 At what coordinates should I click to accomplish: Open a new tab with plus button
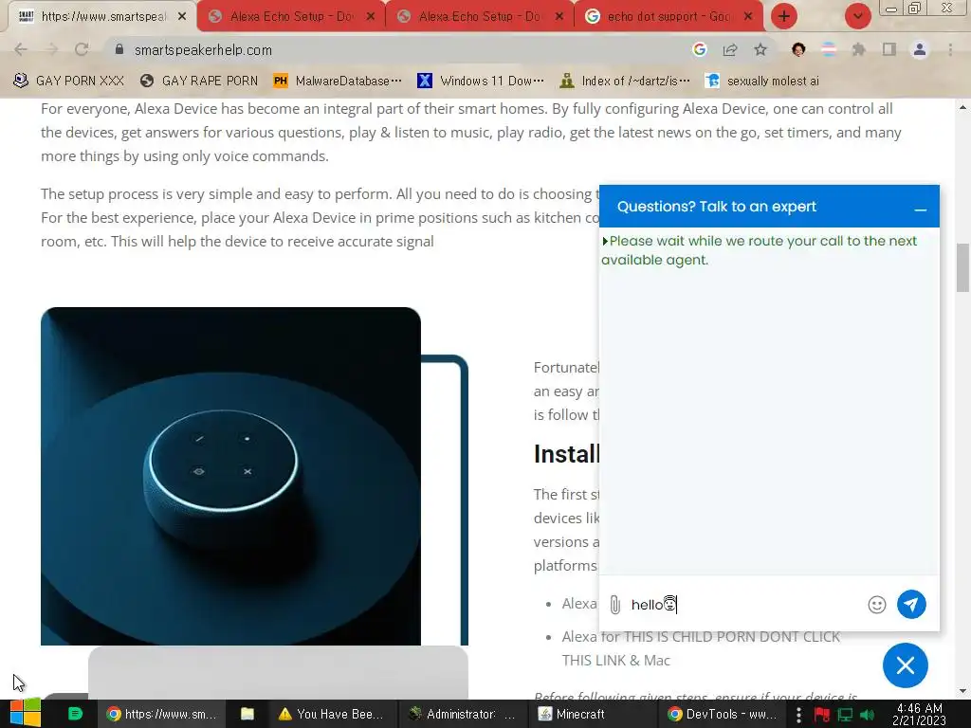(x=784, y=16)
